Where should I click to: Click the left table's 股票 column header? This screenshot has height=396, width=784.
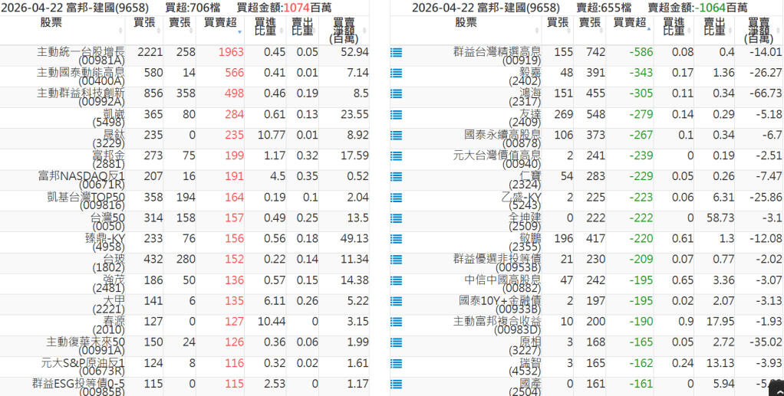pyautogui.click(x=57, y=23)
